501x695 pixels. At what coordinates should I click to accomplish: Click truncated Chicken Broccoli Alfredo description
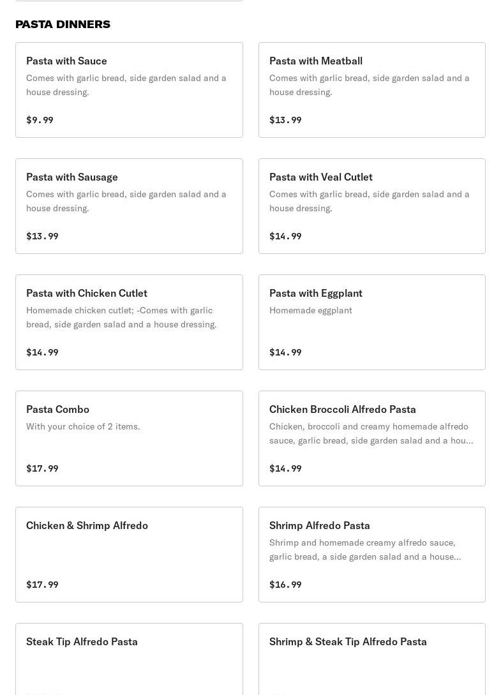[x=371, y=433]
